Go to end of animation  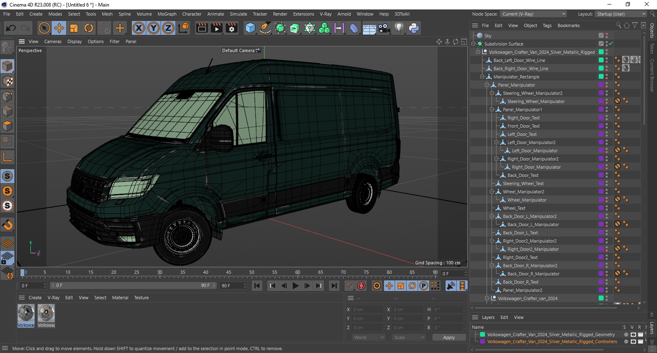tap(334, 286)
